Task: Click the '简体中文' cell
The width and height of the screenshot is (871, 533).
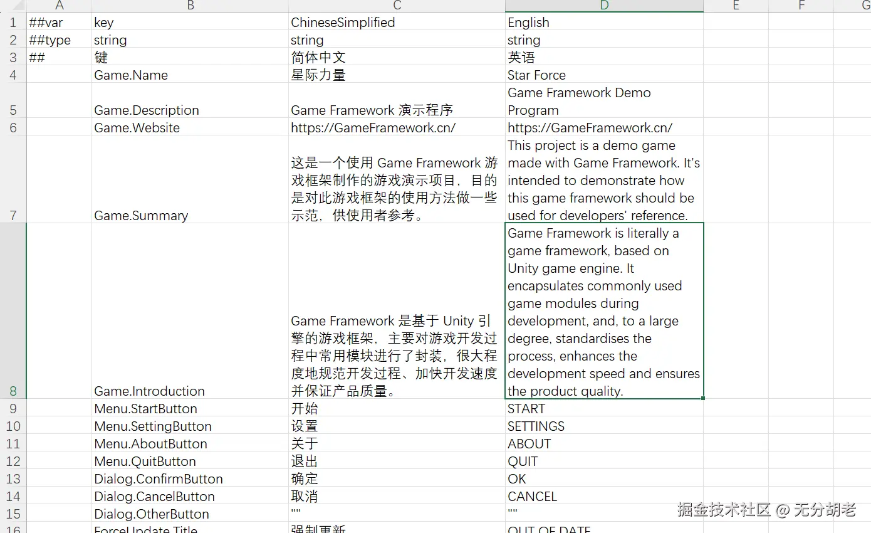Action: pyautogui.click(x=397, y=57)
